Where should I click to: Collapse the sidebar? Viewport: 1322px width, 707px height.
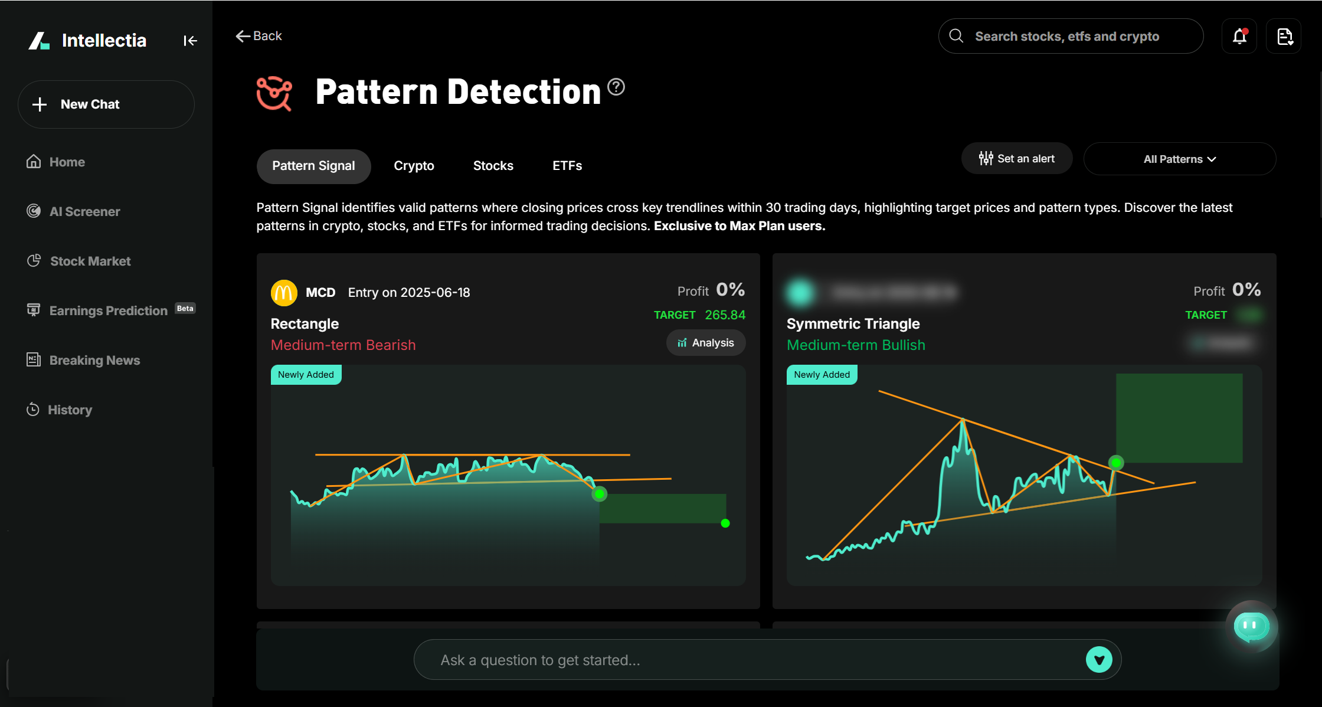coord(190,40)
